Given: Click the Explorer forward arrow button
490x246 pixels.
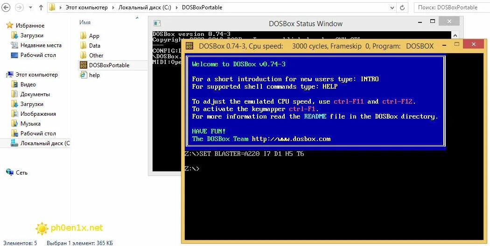Looking at the screenshot, I should 19,7.
